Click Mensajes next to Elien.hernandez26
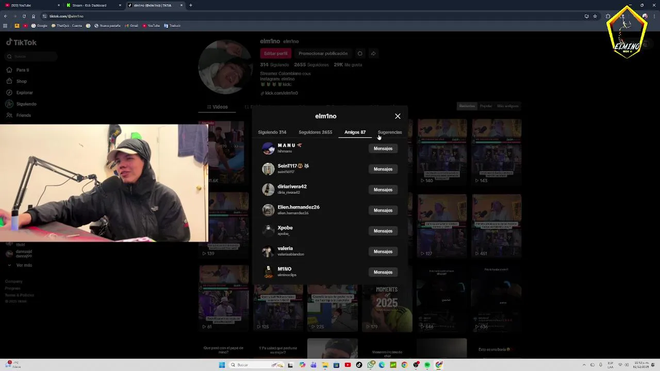This screenshot has width=660, height=371. (x=383, y=210)
